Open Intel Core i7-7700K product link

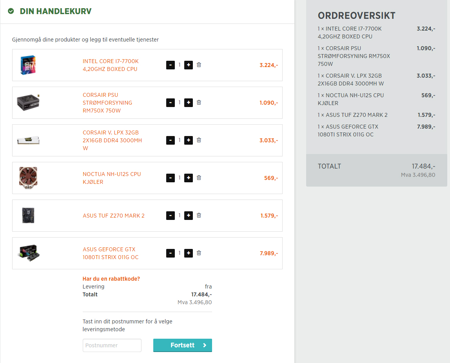click(x=111, y=65)
